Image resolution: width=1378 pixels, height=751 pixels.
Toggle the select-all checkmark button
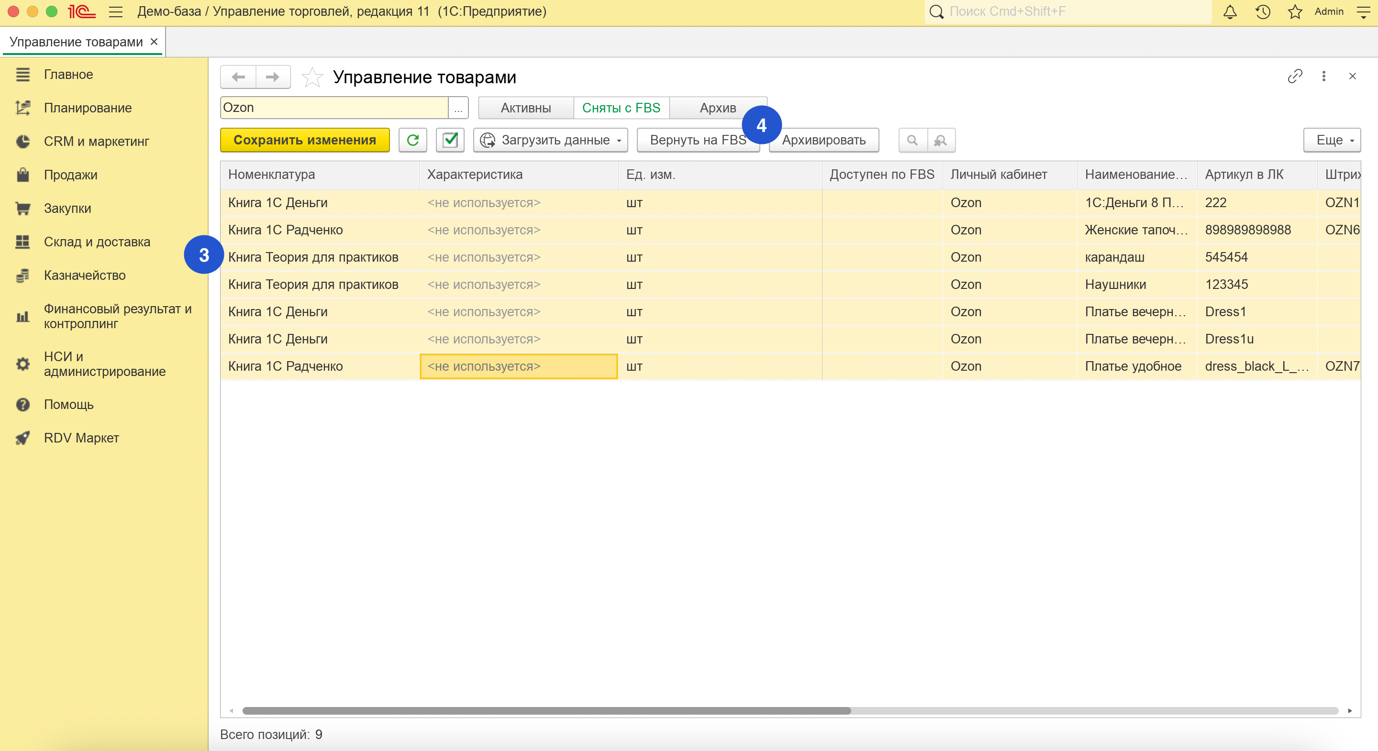[x=450, y=140]
